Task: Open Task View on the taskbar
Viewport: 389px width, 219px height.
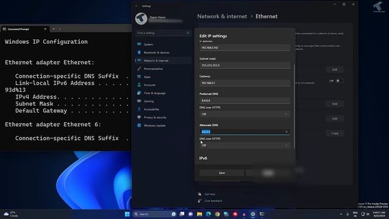Action: point(182,214)
